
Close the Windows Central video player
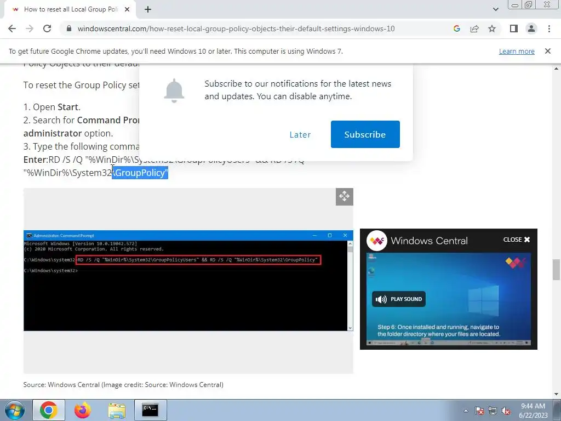[x=516, y=240]
